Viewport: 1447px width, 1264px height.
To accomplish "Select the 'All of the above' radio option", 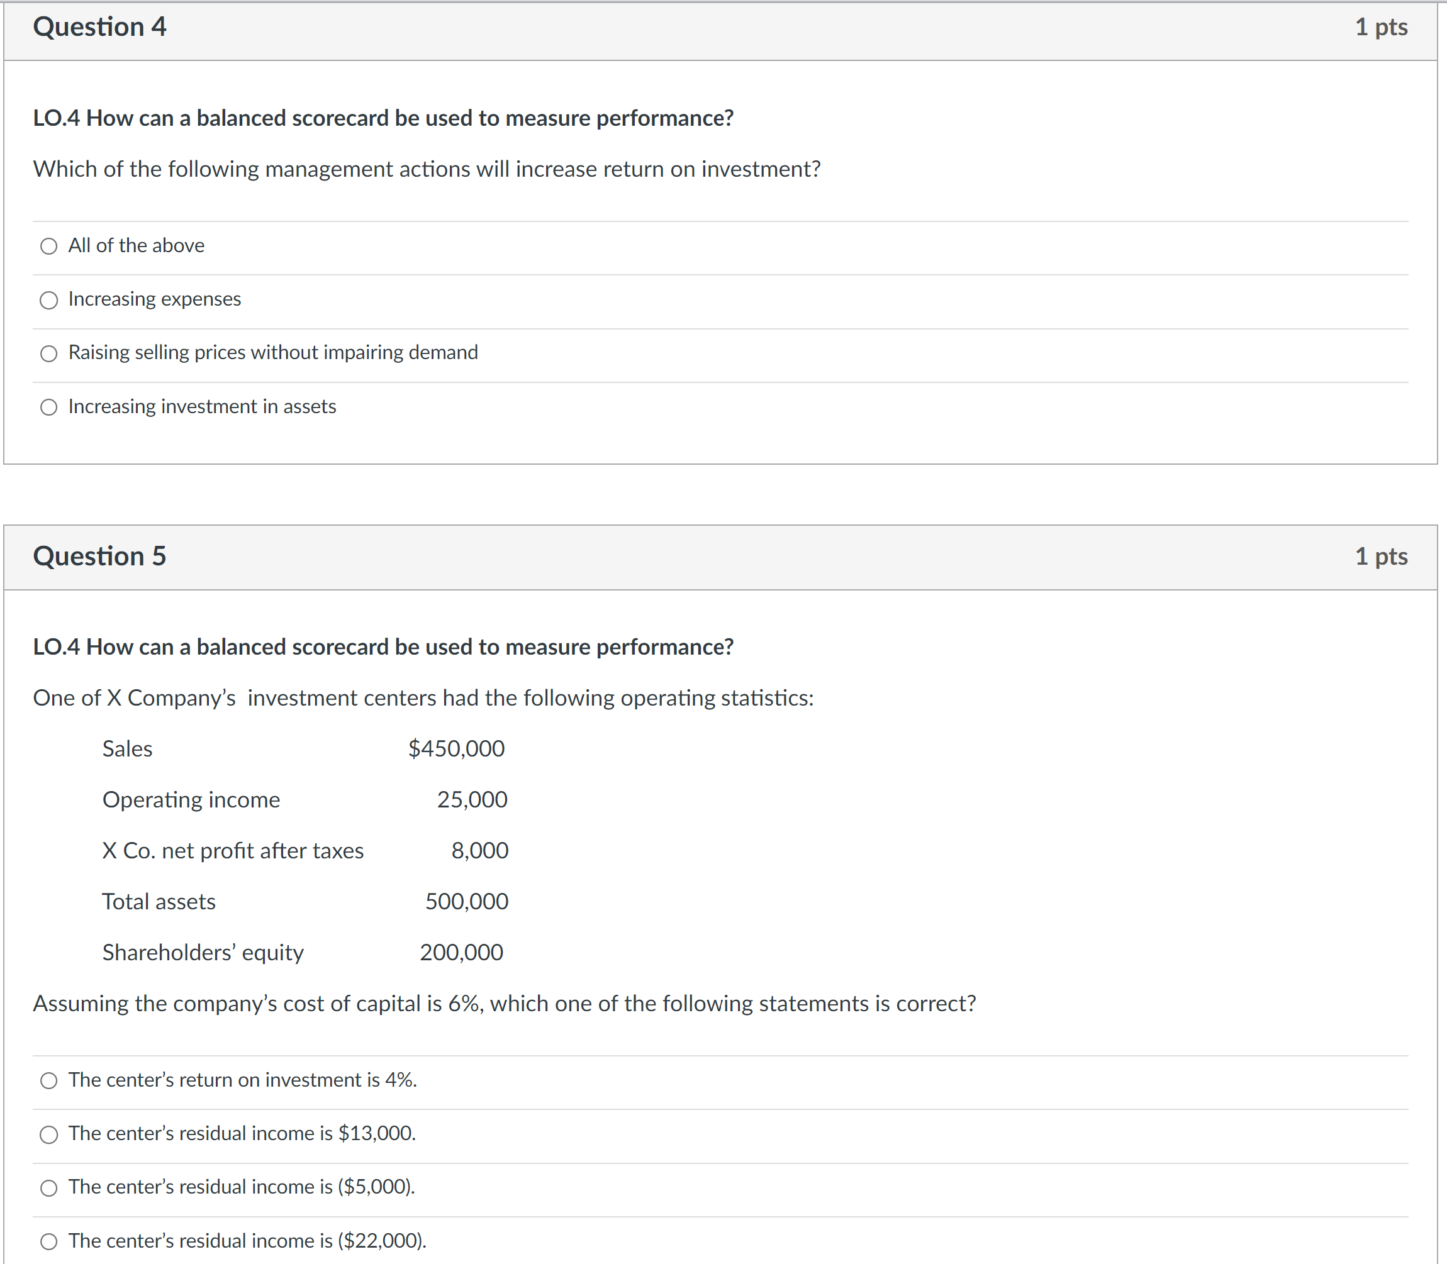I will 48,246.
